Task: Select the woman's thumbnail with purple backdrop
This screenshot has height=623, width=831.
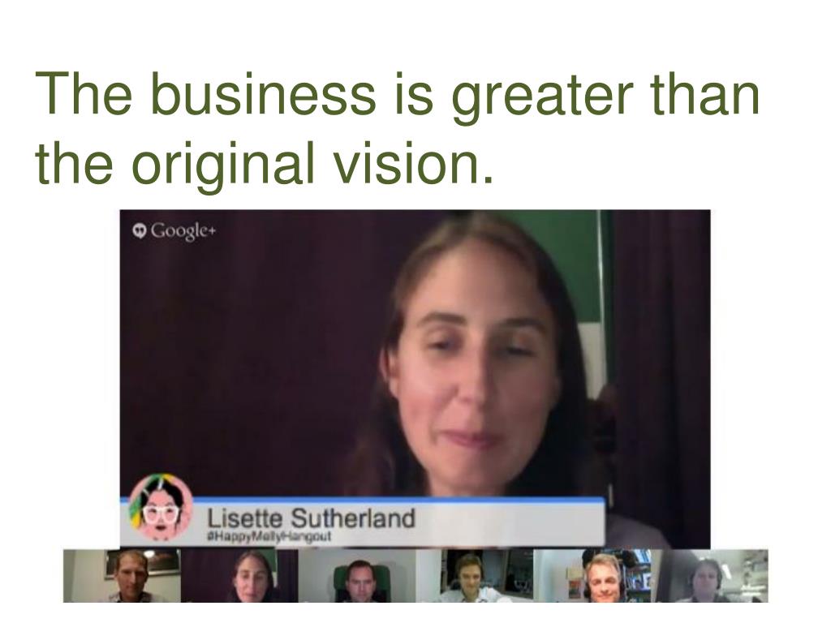Action: 239,576
